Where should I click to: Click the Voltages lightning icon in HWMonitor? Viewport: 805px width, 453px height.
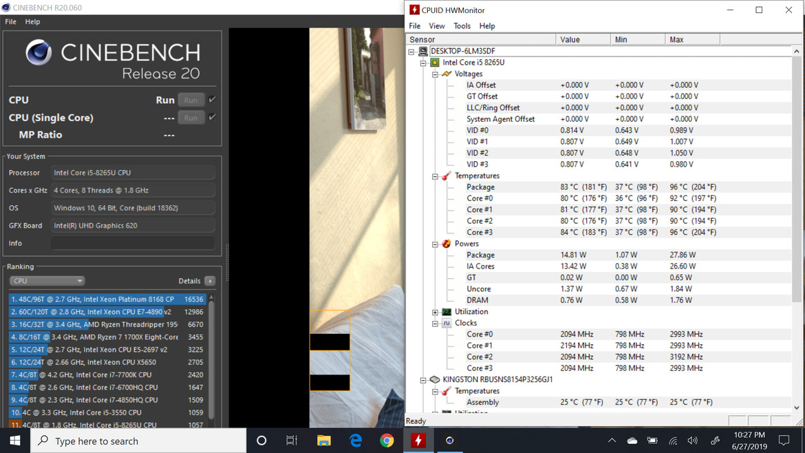447,74
